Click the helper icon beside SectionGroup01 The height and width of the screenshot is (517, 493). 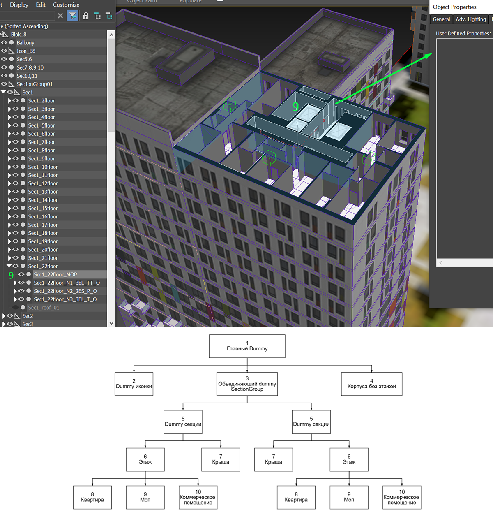12,84
